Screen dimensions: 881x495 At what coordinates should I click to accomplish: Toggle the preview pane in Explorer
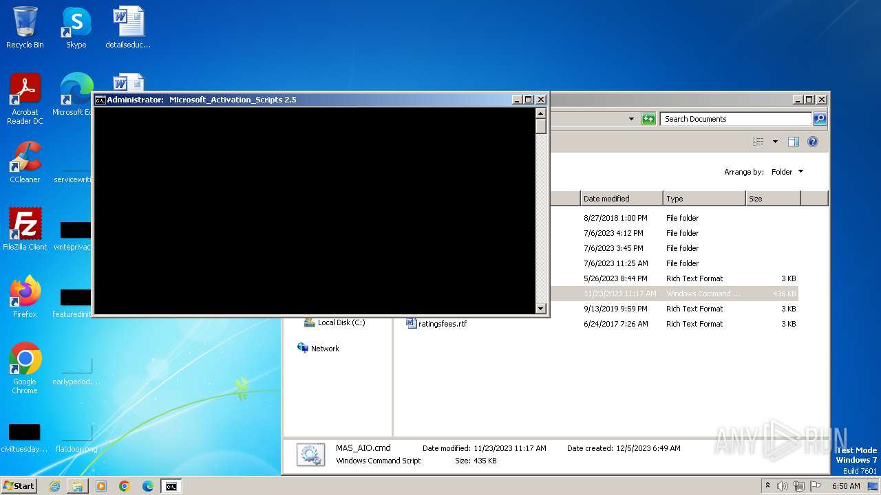click(793, 142)
